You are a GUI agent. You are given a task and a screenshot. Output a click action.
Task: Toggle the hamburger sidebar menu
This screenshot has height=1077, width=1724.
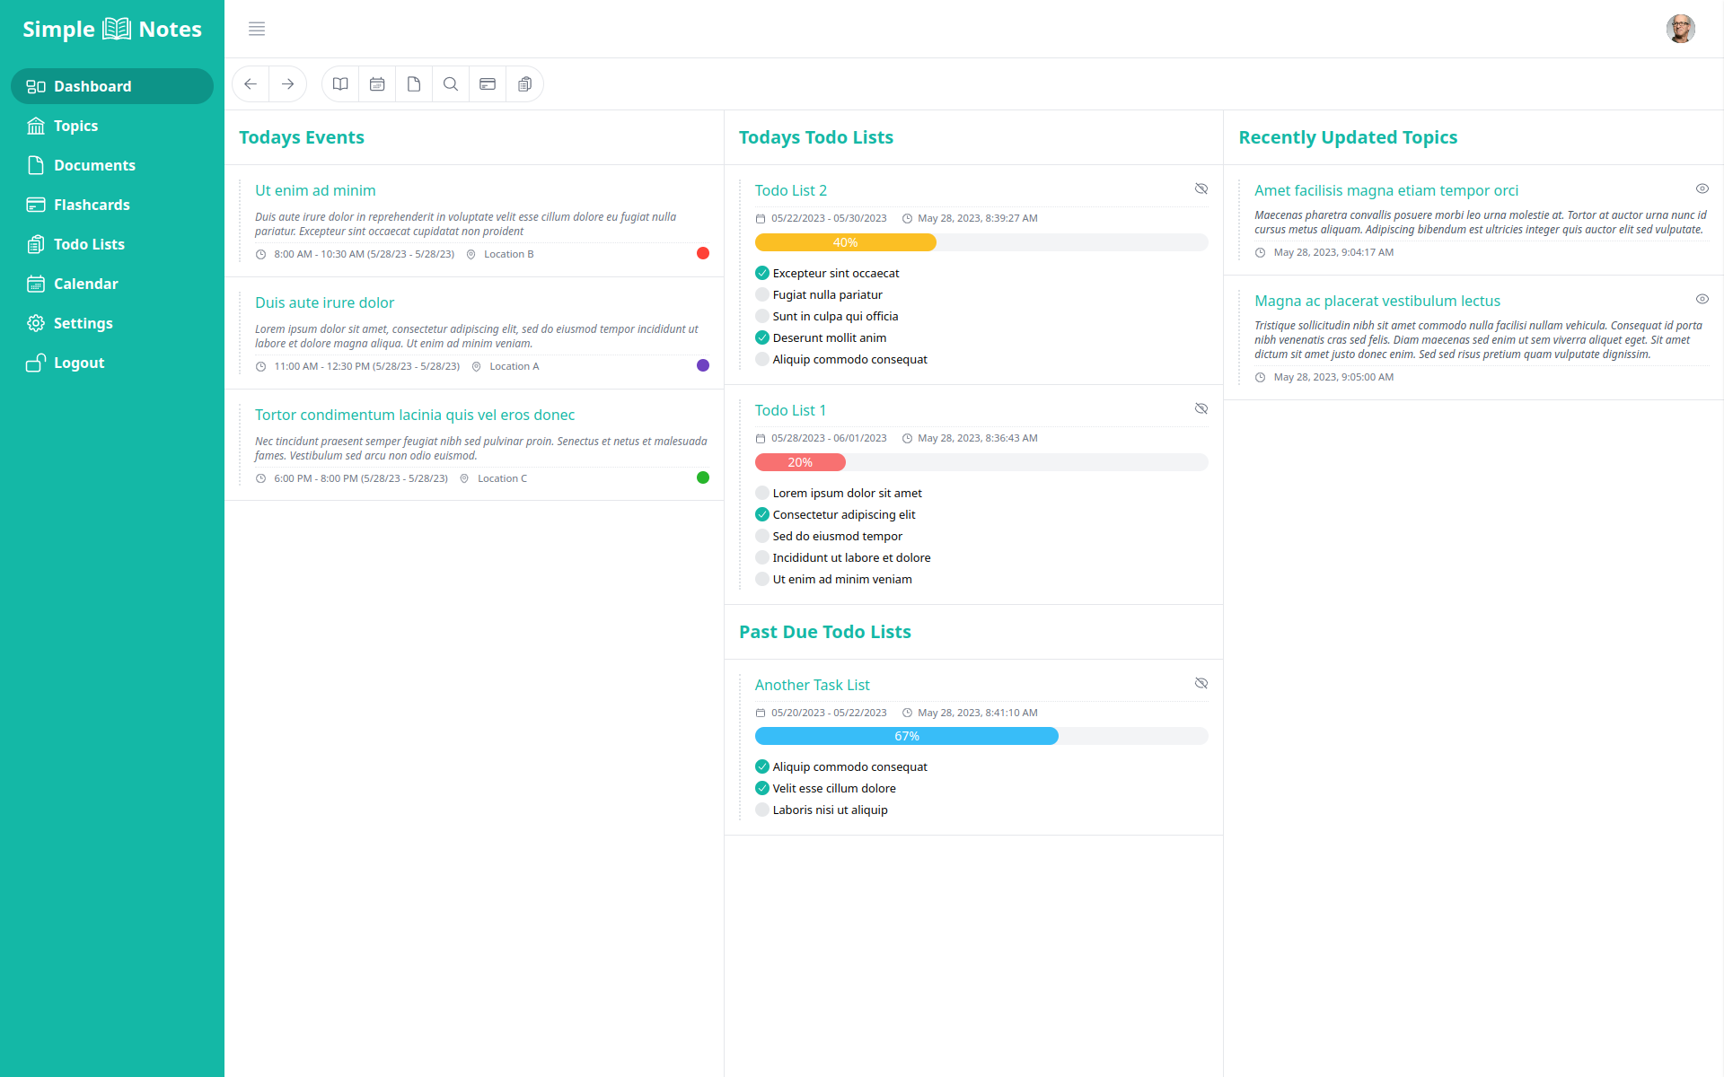pyautogui.click(x=257, y=29)
